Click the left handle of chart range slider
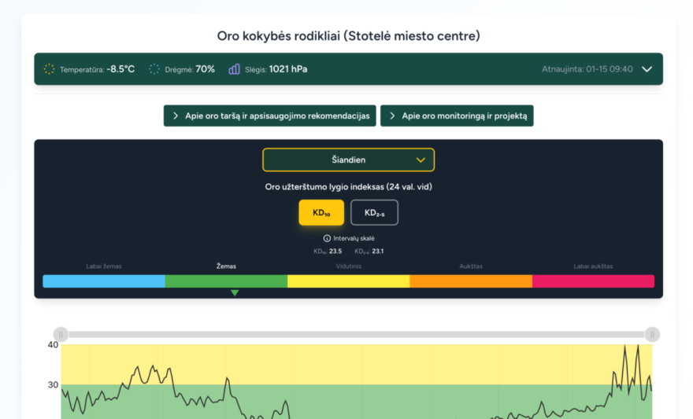Viewport: 693px width, 419px height. point(61,334)
